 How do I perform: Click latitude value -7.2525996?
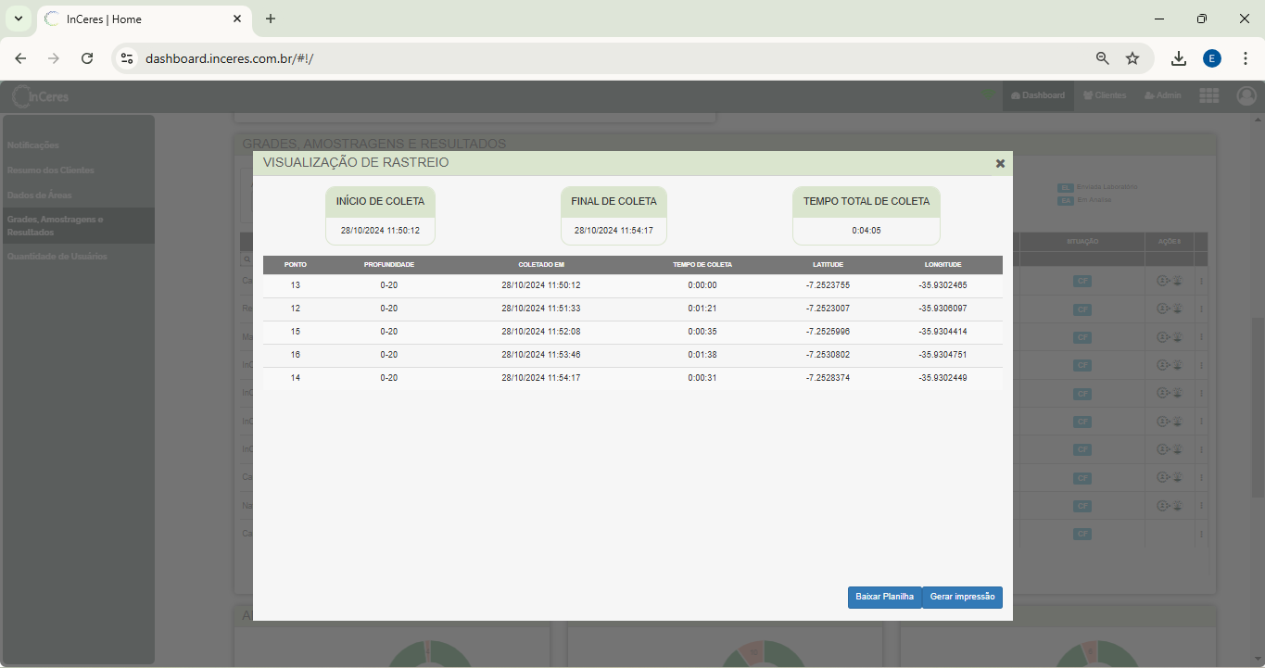click(829, 332)
